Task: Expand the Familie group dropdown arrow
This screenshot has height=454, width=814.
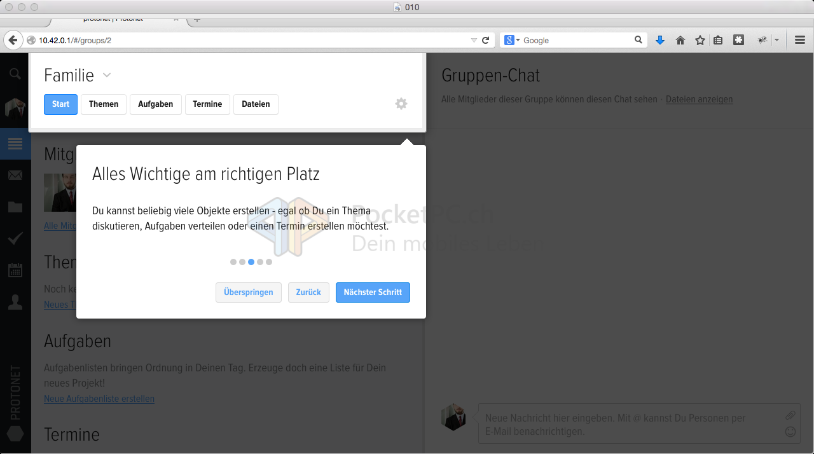Action: [x=107, y=76]
